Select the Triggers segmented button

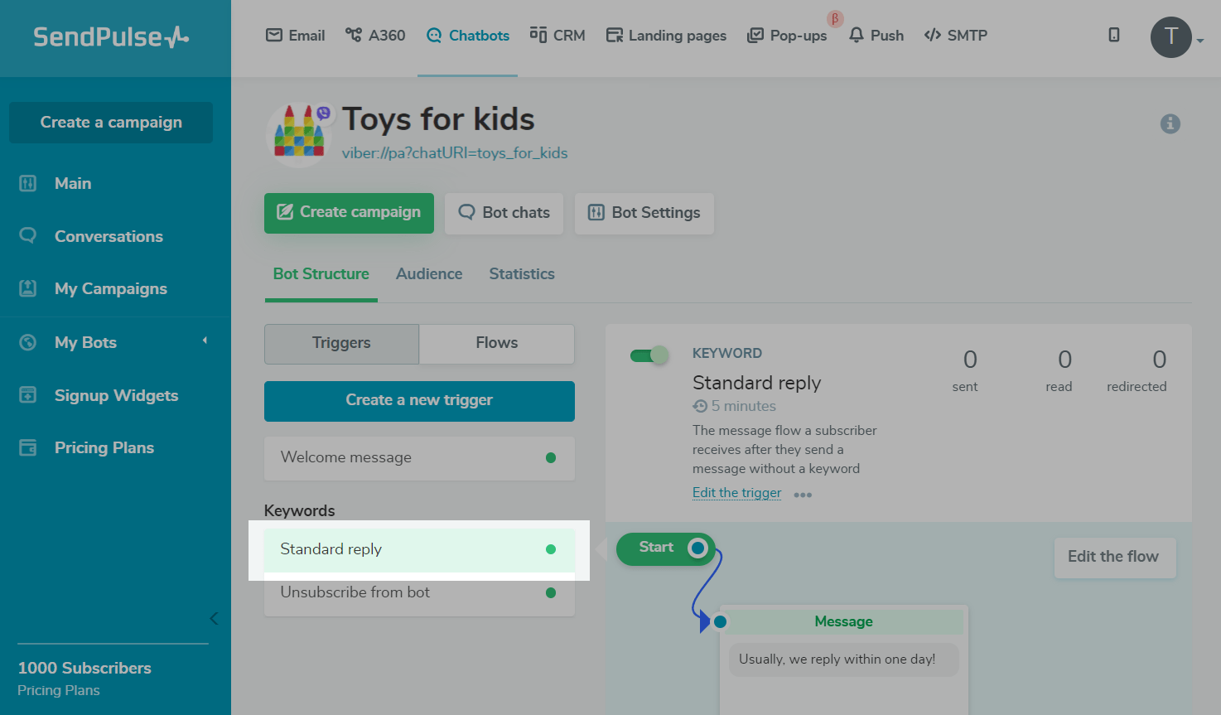(341, 343)
